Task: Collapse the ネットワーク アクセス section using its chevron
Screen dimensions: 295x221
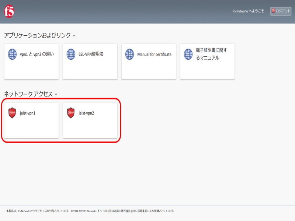Action: pos(56,94)
